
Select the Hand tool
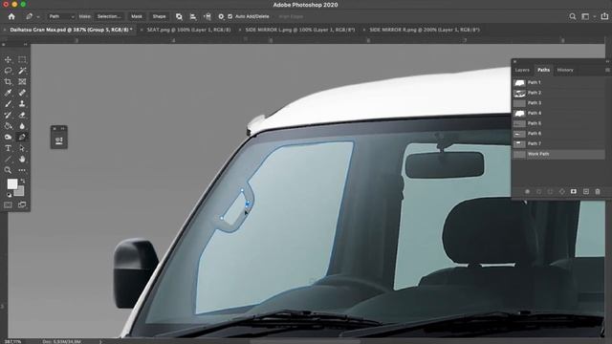22,160
